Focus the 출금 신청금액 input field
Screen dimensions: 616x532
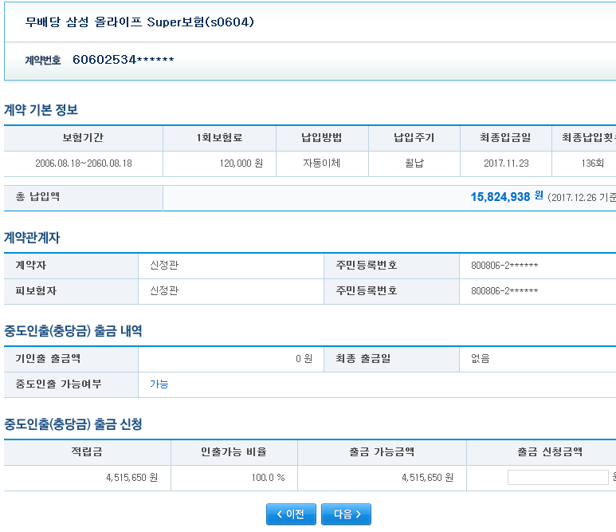[x=557, y=478]
